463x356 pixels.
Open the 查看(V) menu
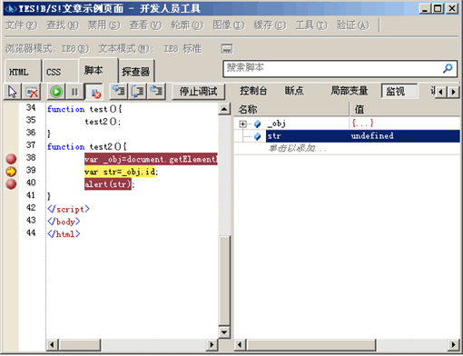145,25
